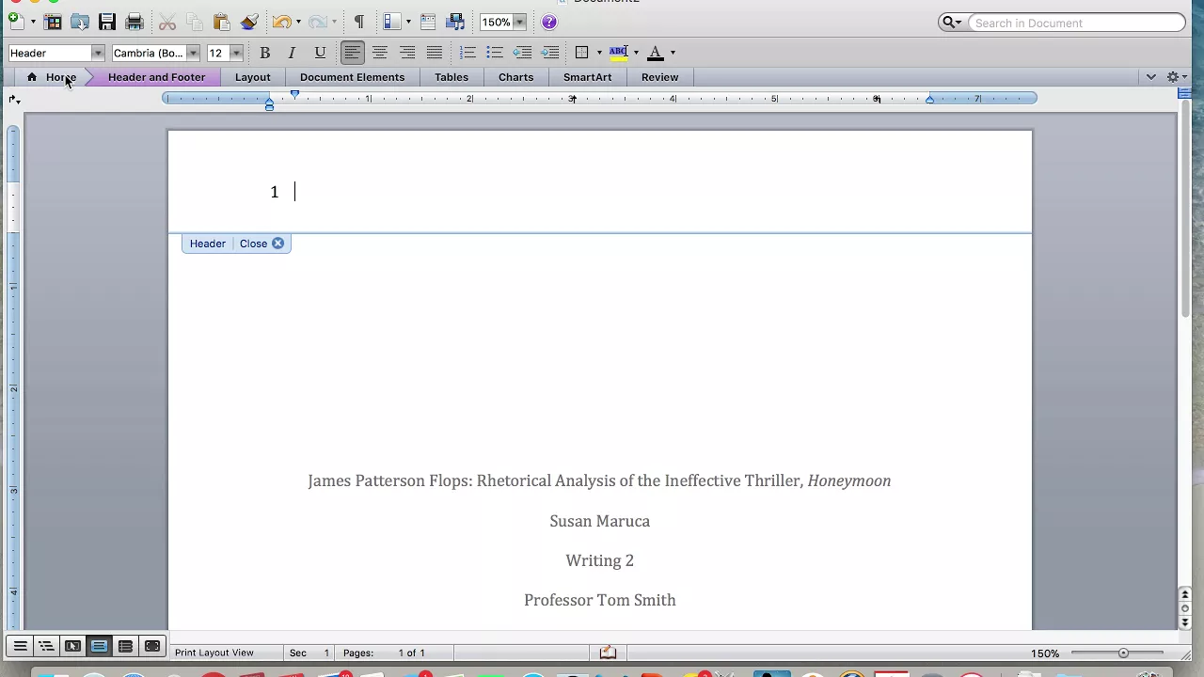
Task: Decrease the paragraph indent
Action: [522, 53]
